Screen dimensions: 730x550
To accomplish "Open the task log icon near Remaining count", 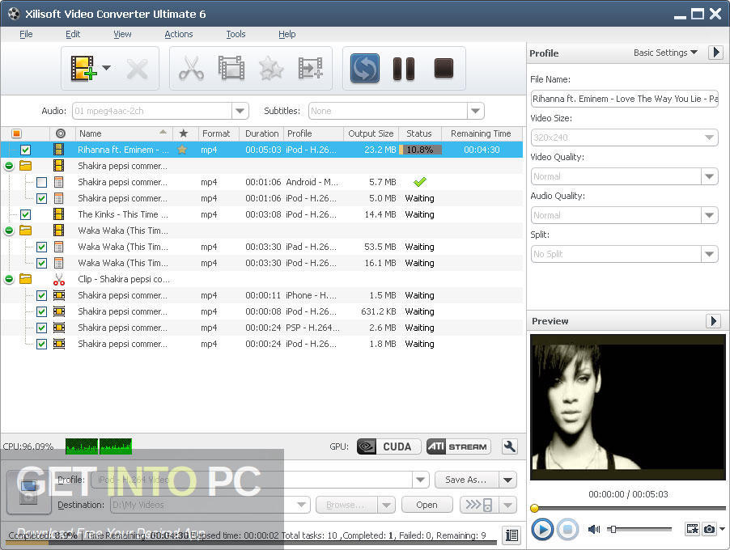I will pyautogui.click(x=511, y=535).
